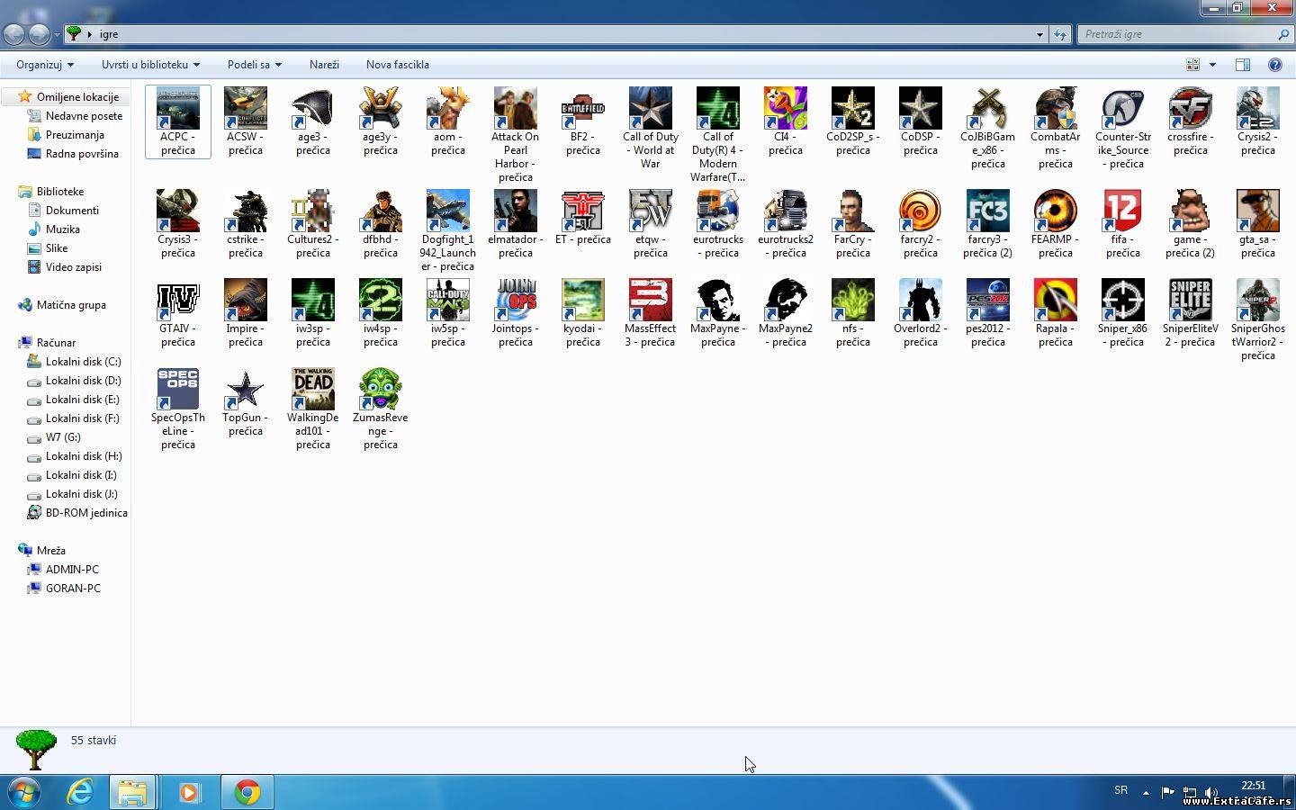Select the GTAIV shortcut icon
The width and height of the screenshot is (1296, 810).
pos(178,300)
